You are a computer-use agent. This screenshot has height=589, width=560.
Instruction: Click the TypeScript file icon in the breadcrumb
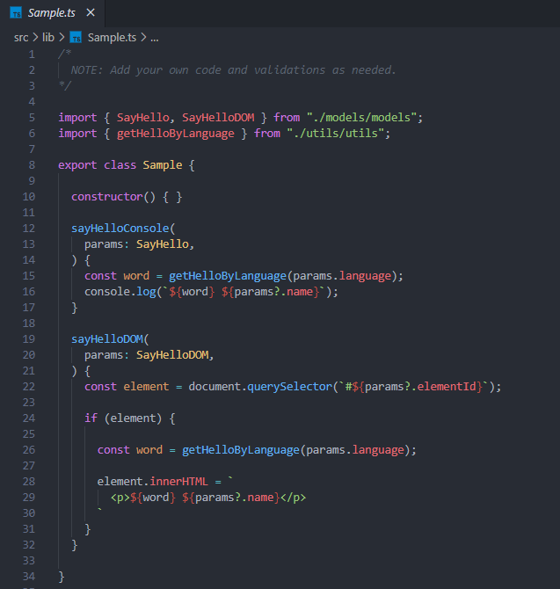click(x=76, y=38)
